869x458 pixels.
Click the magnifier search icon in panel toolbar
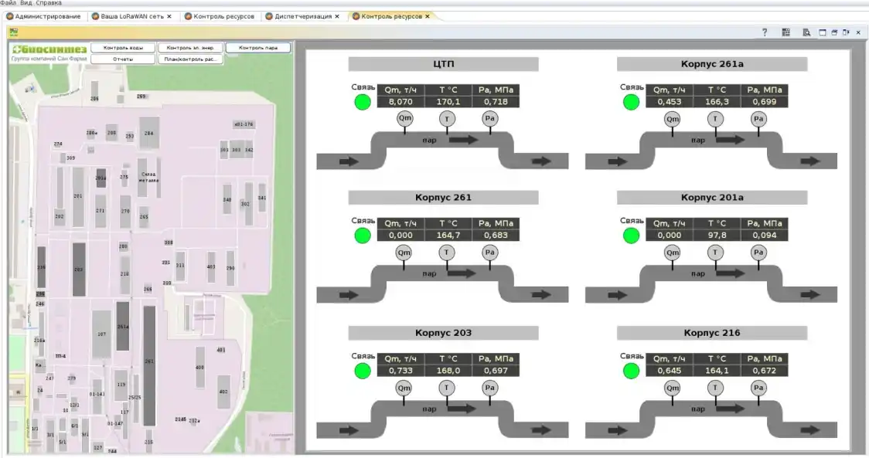806,32
